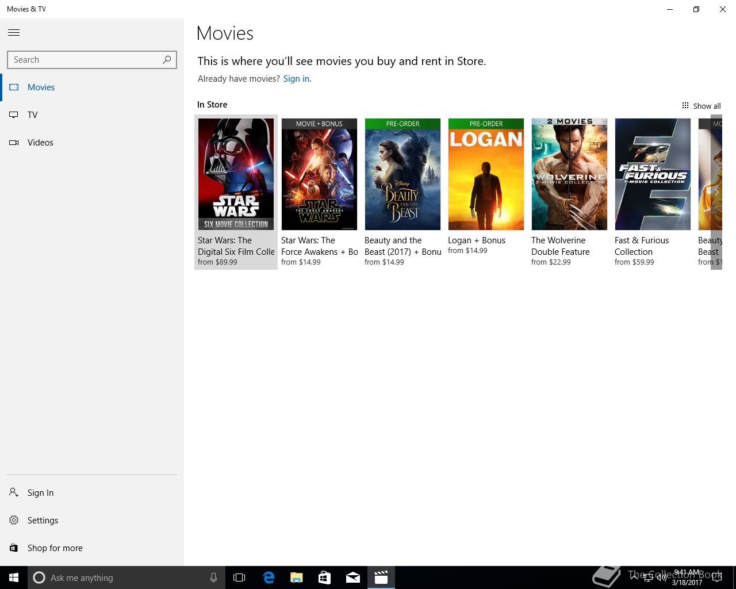Minimize the Movies & TV window
The image size is (736, 589).
(670, 9)
